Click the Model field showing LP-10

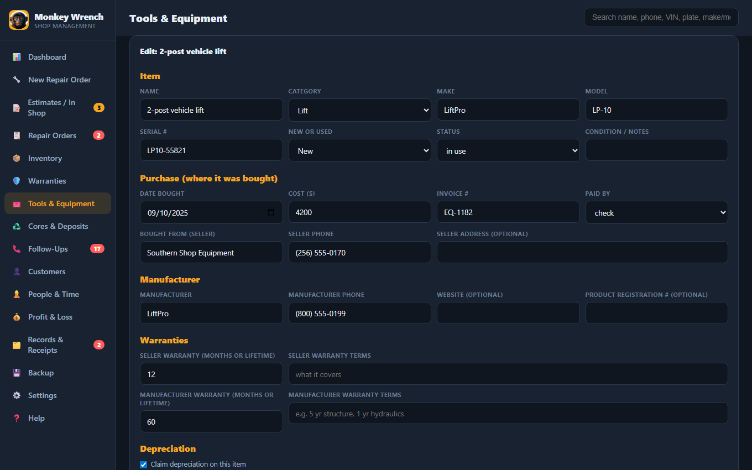(657, 109)
